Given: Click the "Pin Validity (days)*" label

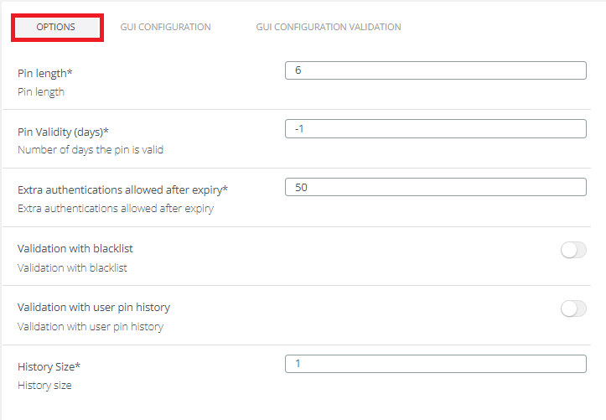Looking at the screenshot, I should point(64,132).
